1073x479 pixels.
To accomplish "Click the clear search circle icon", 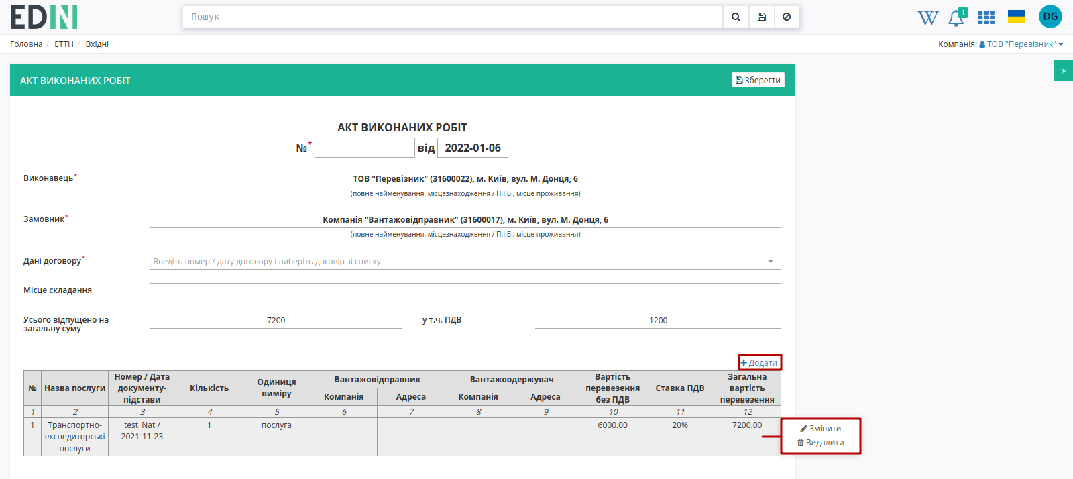I will (787, 17).
